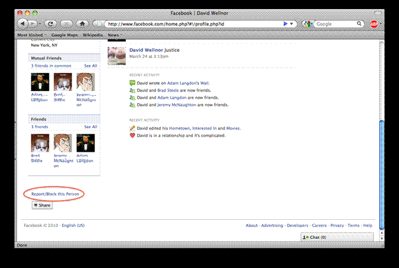Viewport: 399px width, 268px height.
Task: Click the search magnifier icon
Action: (359, 23)
